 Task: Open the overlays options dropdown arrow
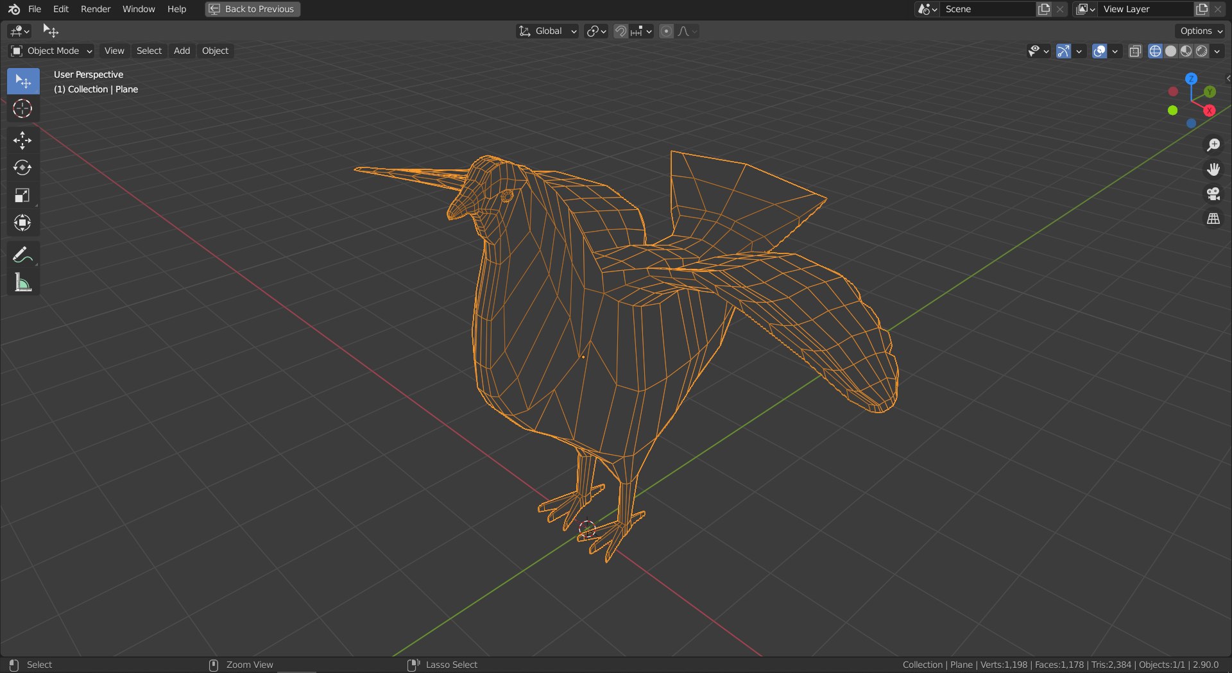pyautogui.click(x=1115, y=51)
